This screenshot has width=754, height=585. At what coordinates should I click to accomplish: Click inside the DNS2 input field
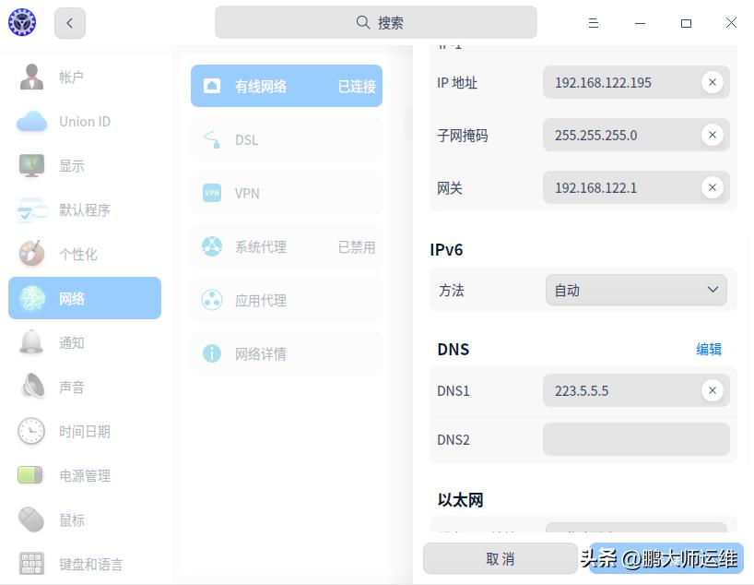[x=636, y=439]
